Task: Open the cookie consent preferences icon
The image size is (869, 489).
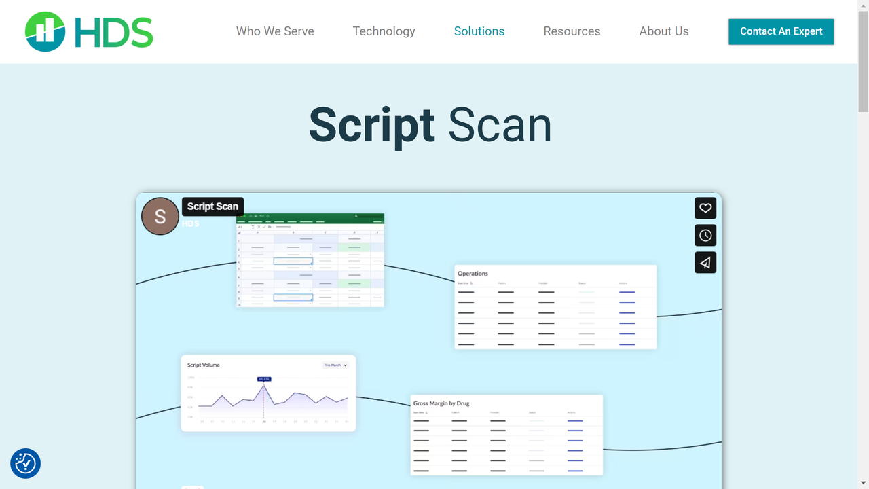Action: click(x=26, y=463)
